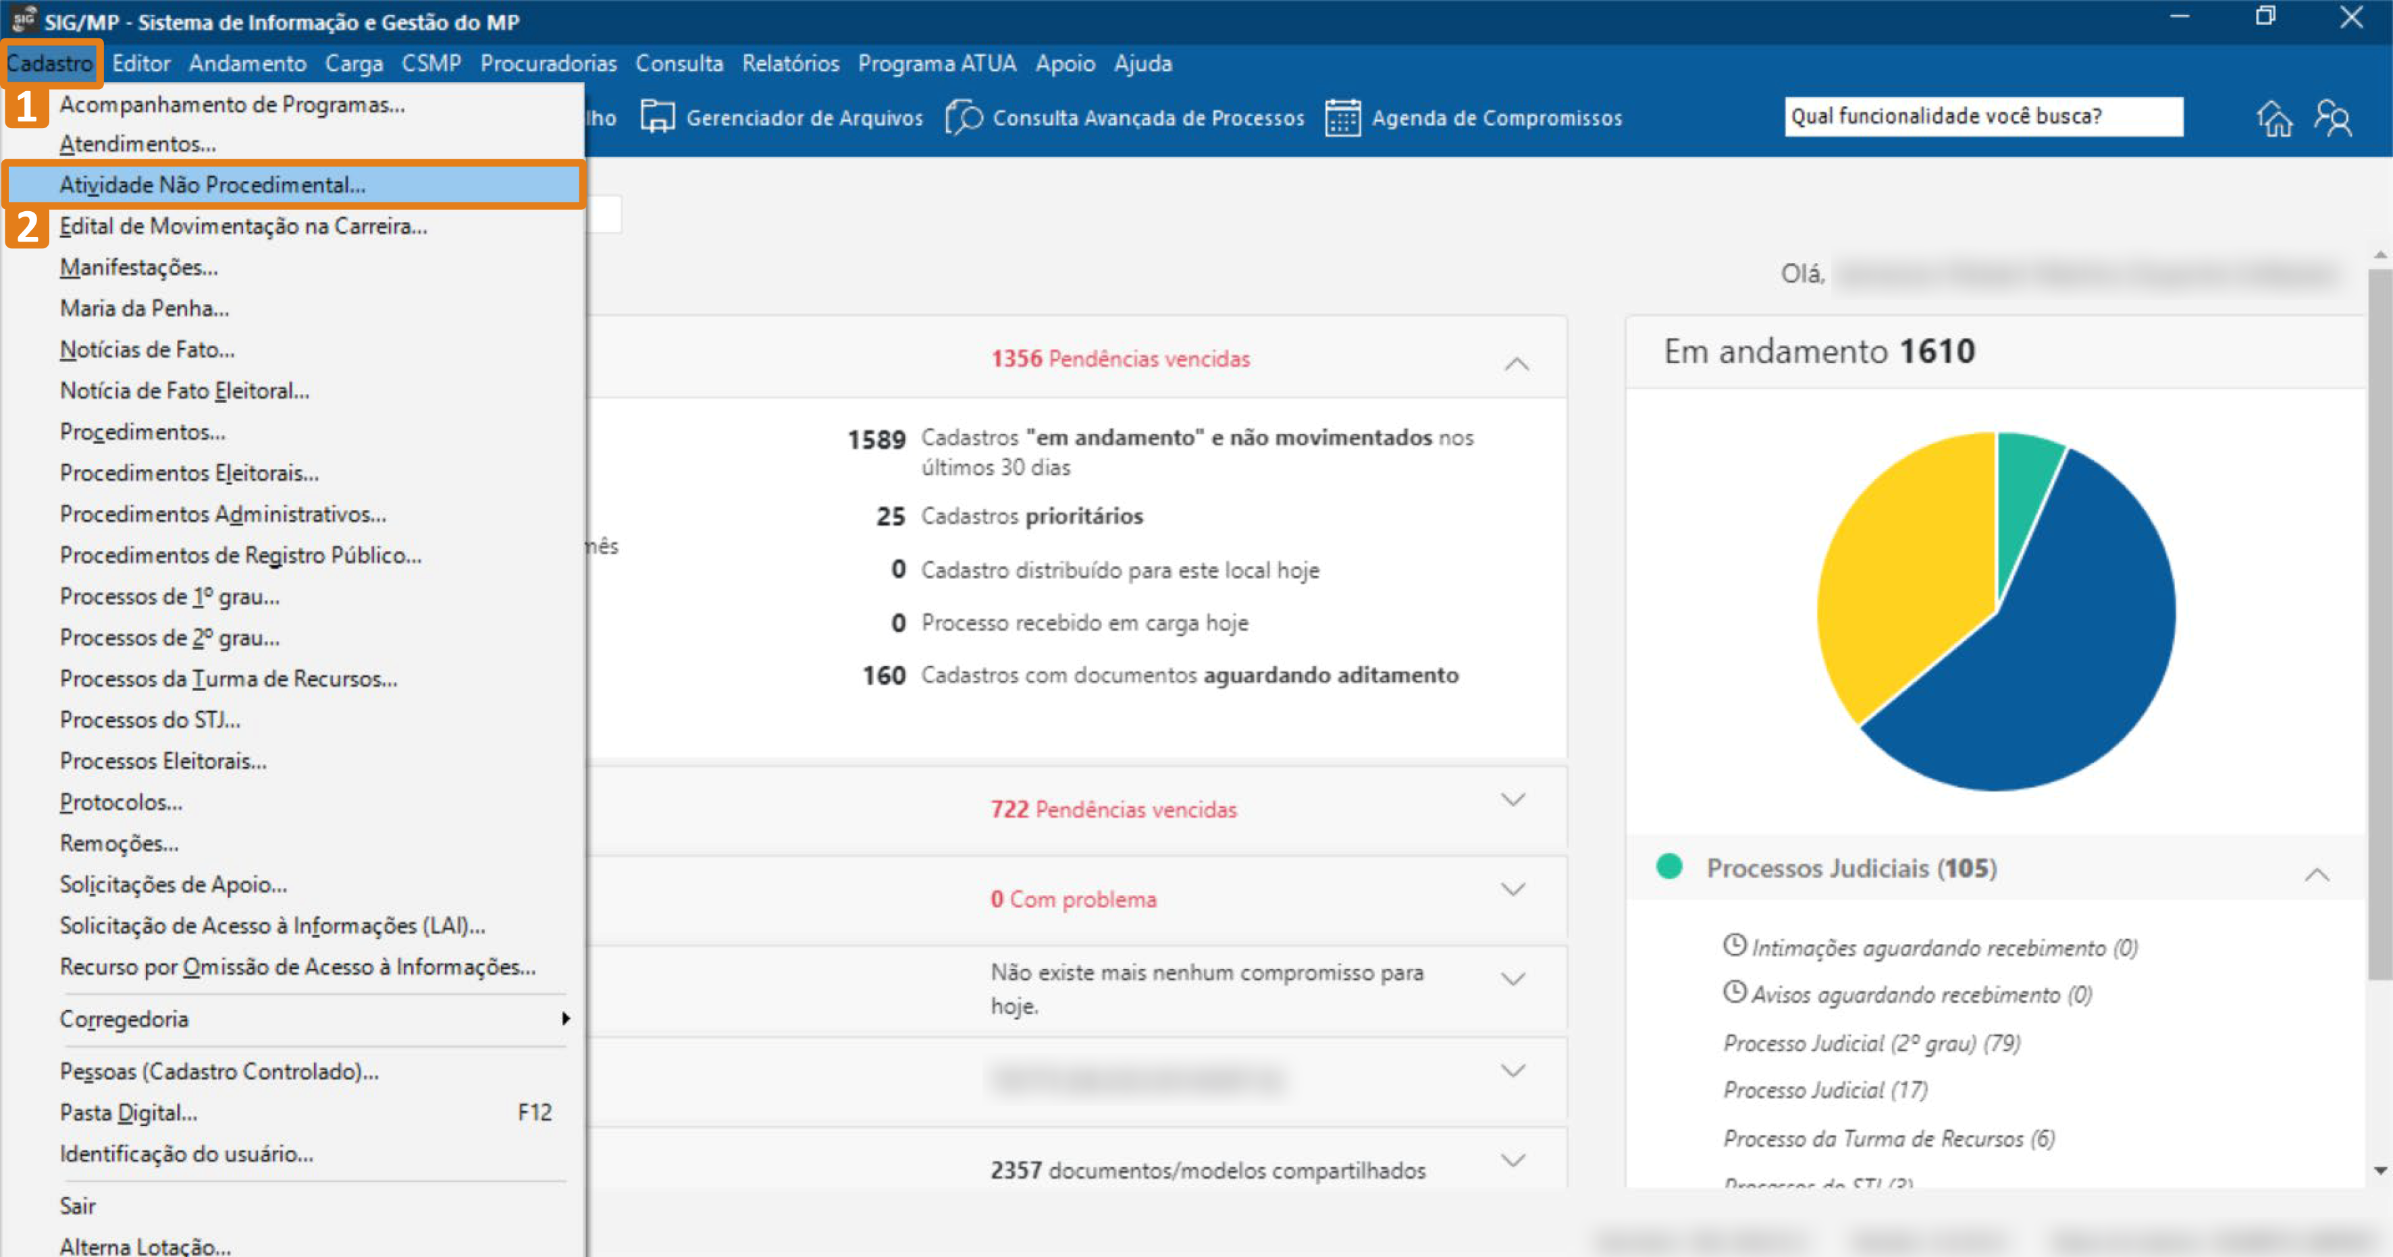The image size is (2393, 1257).
Task: Open Processo Judicial (2º grau) (79) link
Action: (1871, 1042)
